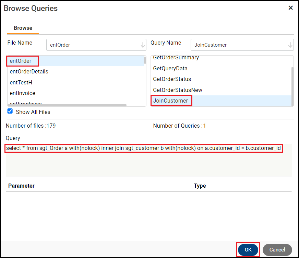The height and width of the screenshot is (258, 299).
Task: Select GetOrderSummary in the query list
Action: [x=221, y=58]
